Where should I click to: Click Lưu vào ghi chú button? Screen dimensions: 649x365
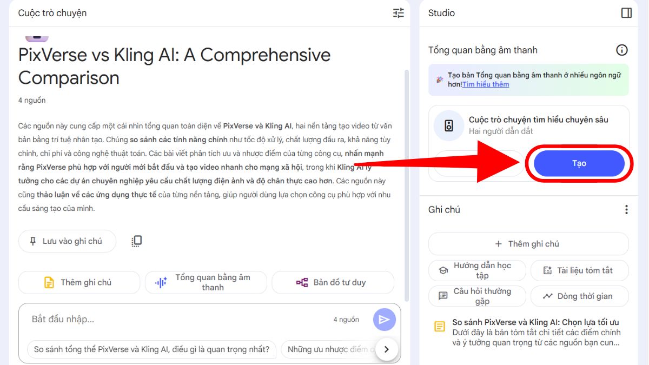67,241
